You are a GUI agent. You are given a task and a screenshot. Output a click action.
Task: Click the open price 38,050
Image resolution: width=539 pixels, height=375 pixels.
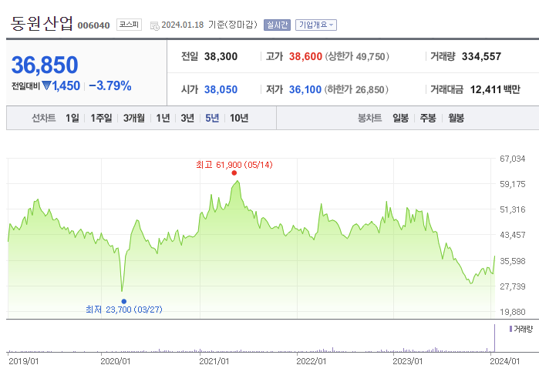pyautogui.click(x=221, y=89)
